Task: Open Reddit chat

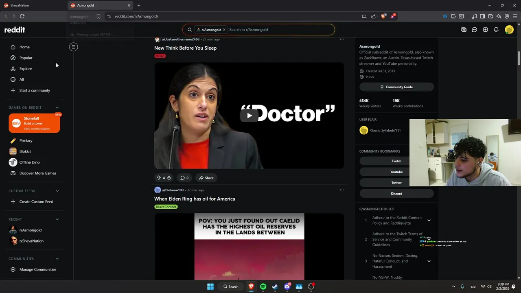Action: click(x=475, y=30)
